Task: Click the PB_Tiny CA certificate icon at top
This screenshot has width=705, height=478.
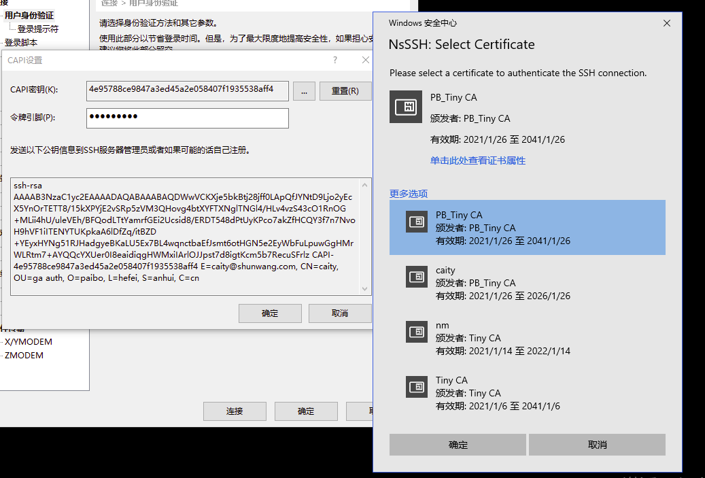Action: click(406, 107)
